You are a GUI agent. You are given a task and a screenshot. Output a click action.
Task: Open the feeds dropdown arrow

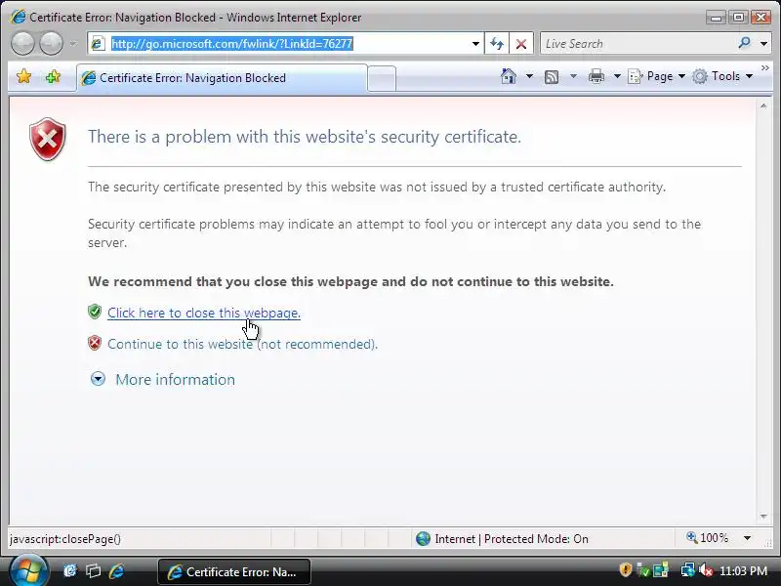[x=573, y=76]
